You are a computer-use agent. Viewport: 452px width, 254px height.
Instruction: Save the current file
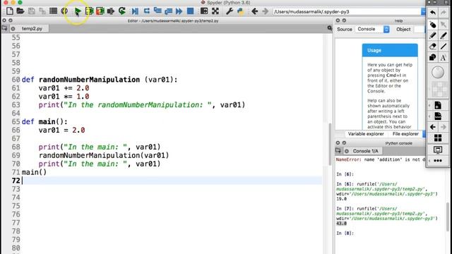[x=31, y=11]
